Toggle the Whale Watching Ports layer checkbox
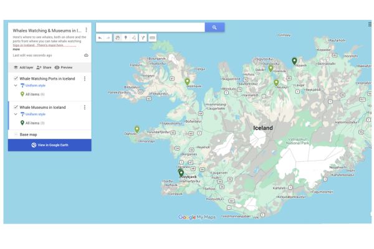This screenshot has width=374, height=249. point(16,78)
